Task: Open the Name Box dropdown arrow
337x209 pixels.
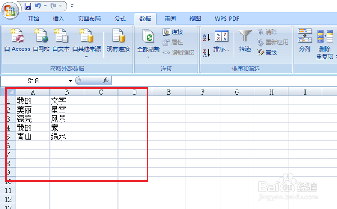Action: [71, 81]
